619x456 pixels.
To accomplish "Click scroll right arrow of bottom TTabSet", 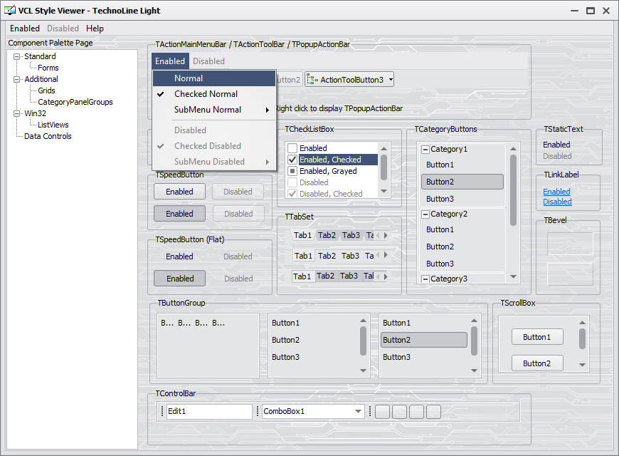I will pos(386,276).
